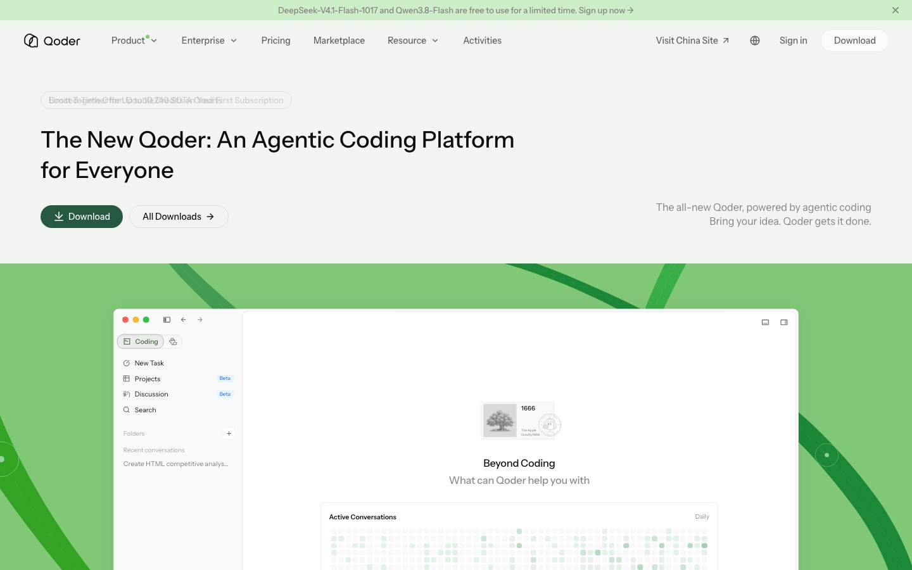The height and width of the screenshot is (570, 912).
Task: Click the Daily selector in Active Conversations
Action: tap(702, 517)
